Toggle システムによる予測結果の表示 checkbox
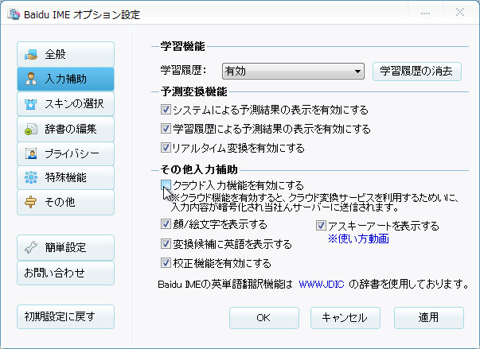This screenshot has width=480, height=349. tap(166, 110)
